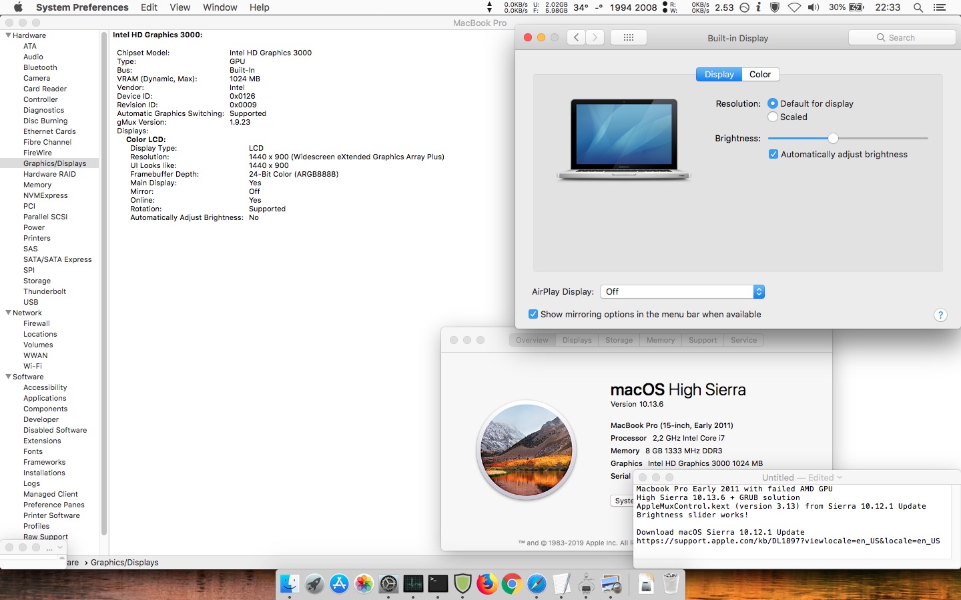This screenshot has width=961, height=600.
Task: Select Graphics/Displays in sidebar
Action: pyautogui.click(x=55, y=163)
